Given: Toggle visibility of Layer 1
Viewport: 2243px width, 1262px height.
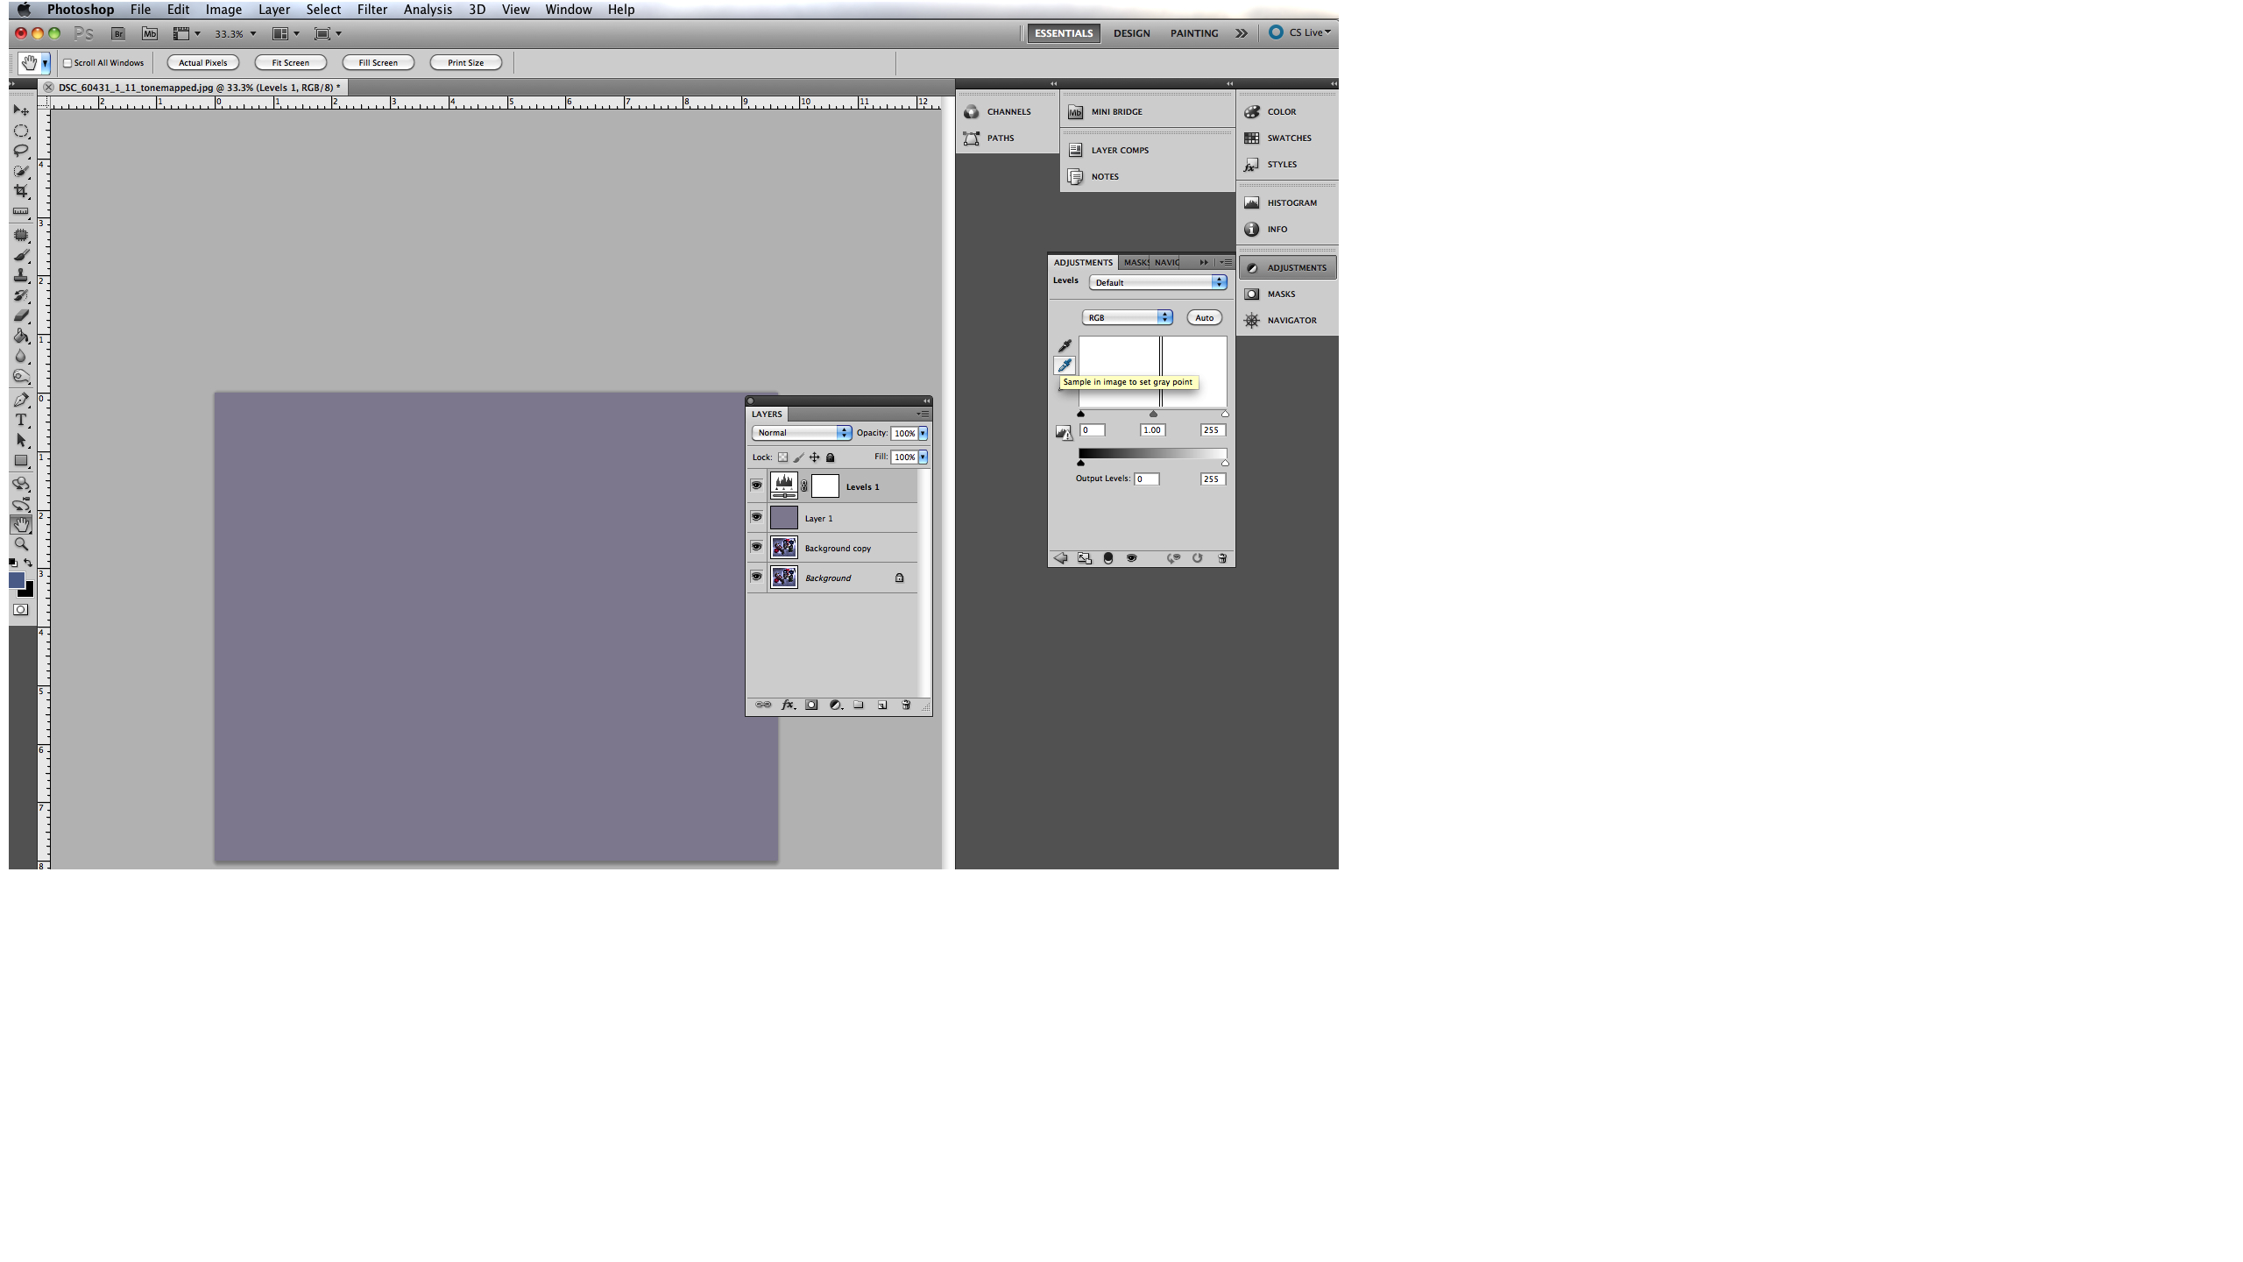Looking at the screenshot, I should pyautogui.click(x=755, y=517).
